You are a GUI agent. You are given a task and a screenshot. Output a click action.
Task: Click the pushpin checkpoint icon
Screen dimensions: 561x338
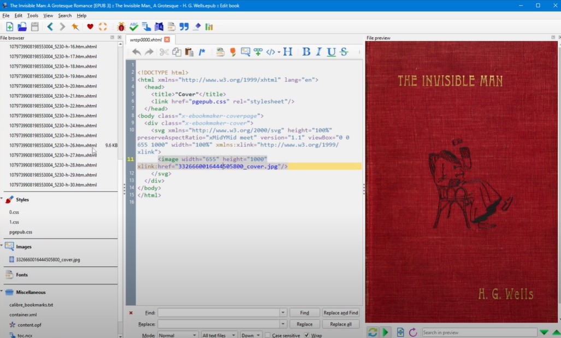tap(75, 27)
